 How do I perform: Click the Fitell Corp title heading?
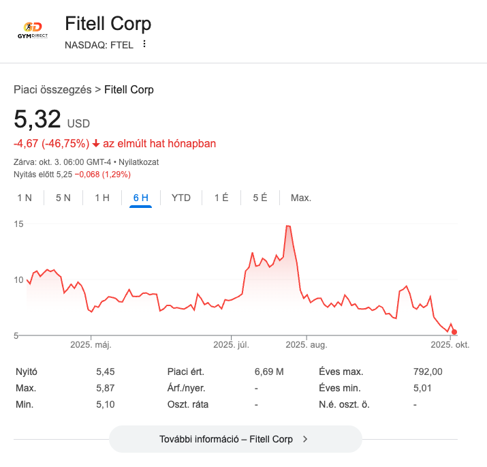pos(108,24)
